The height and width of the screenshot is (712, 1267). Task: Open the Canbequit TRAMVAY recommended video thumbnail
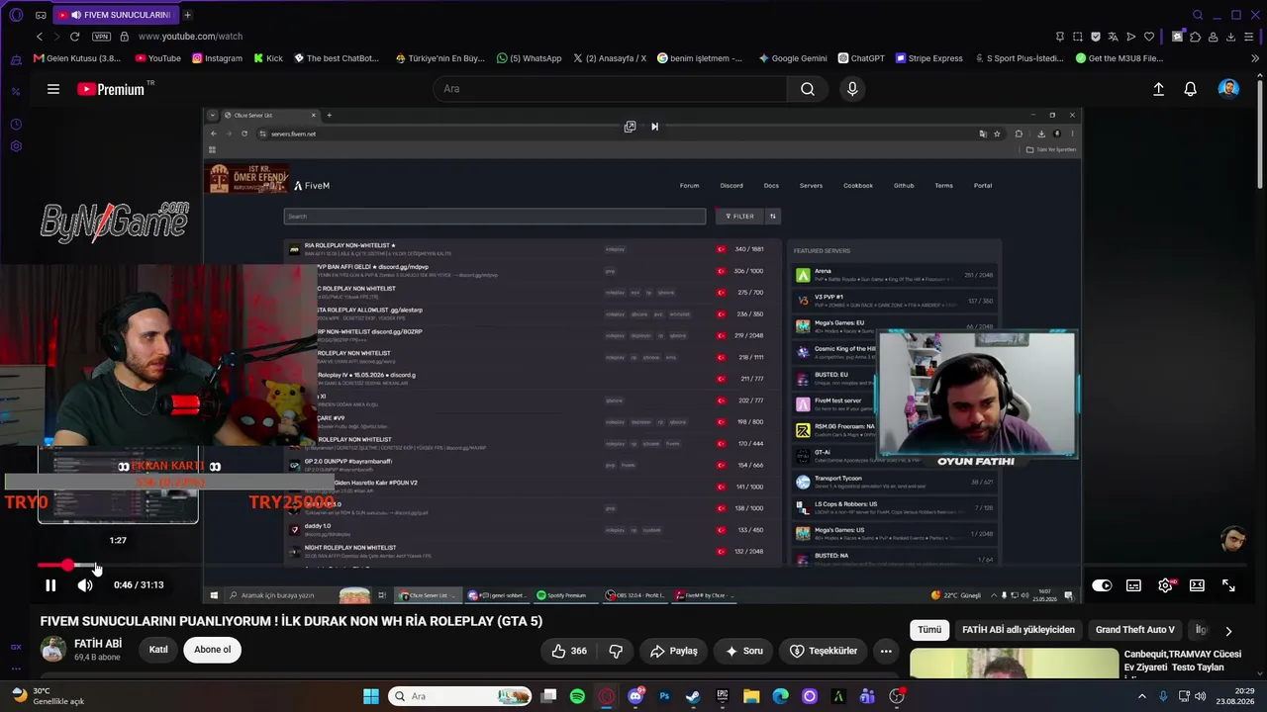click(1014, 663)
